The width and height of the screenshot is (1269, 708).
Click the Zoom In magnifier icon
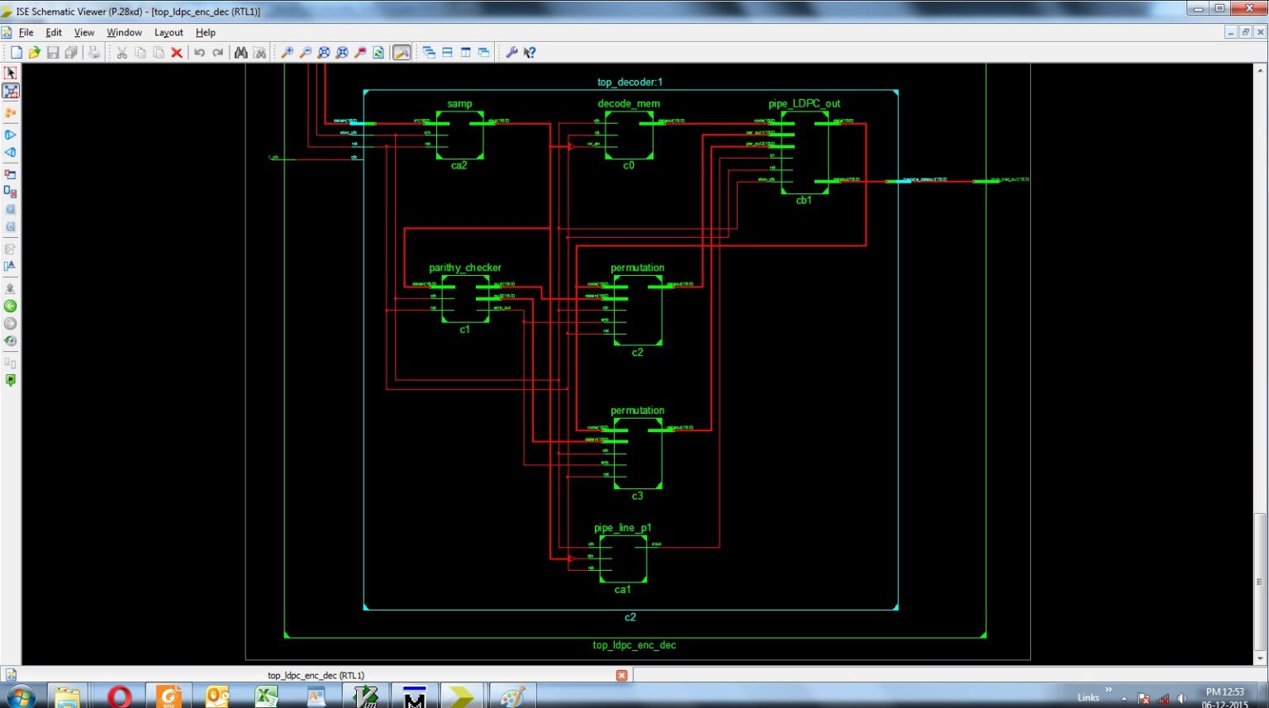pos(287,52)
